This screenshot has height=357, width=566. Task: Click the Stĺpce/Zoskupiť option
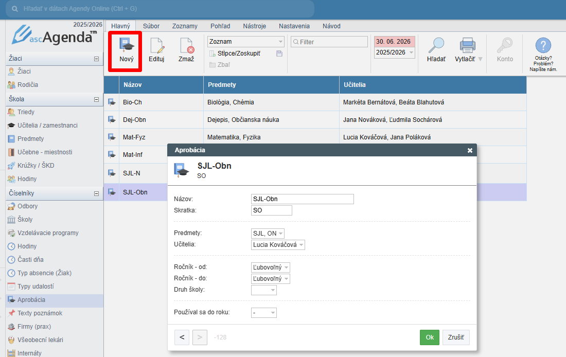click(x=239, y=53)
